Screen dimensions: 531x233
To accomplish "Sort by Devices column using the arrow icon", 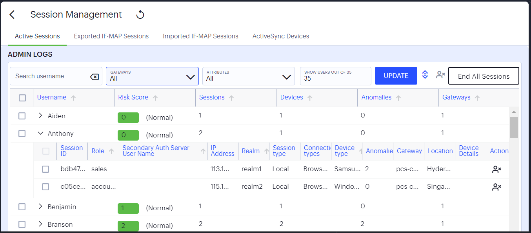I will pos(310,98).
